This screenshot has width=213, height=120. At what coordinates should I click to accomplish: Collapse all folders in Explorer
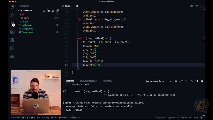click(58, 11)
